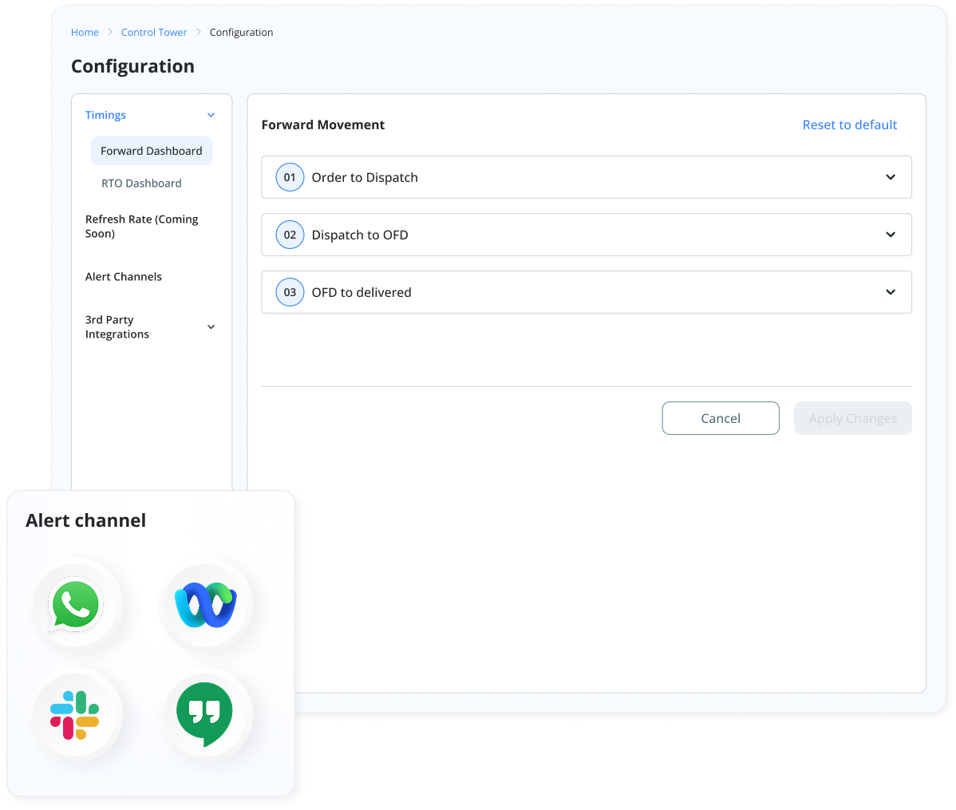Switch to RTO Dashboard
This screenshot has height=810, width=956.
click(141, 184)
